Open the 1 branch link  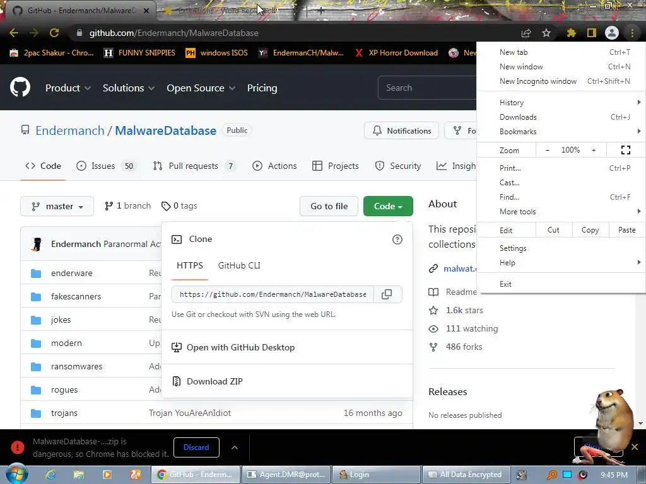point(127,206)
